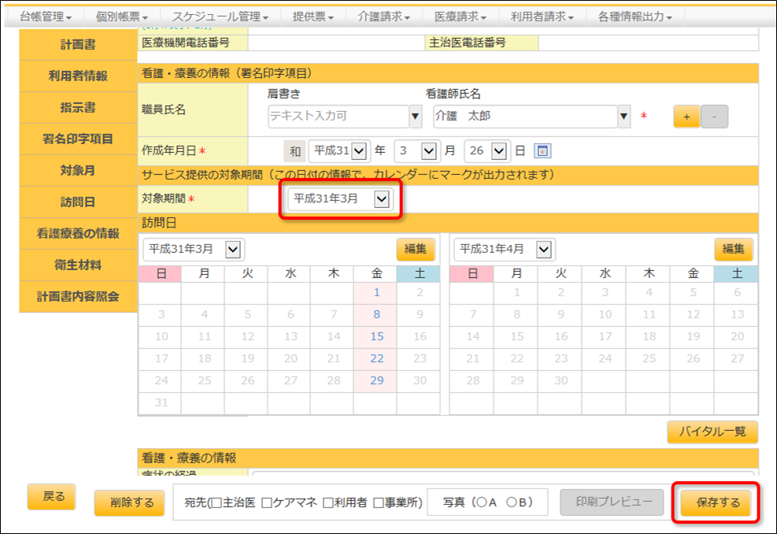
Task: Click date 30 in the April calendar
Action: (x=561, y=380)
